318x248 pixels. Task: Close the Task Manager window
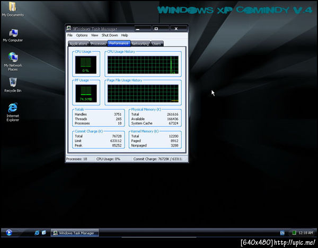179,29
